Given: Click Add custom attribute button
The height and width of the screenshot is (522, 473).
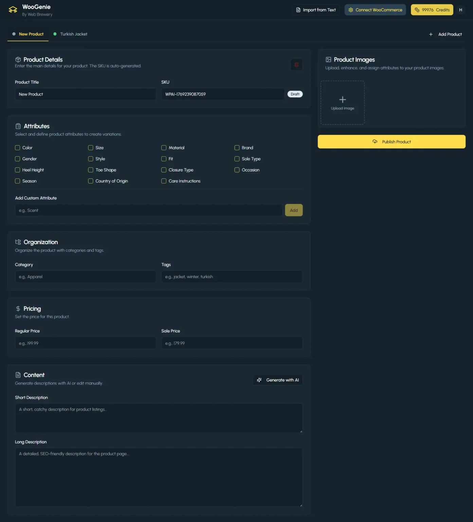Looking at the screenshot, I should click(x=294, y=210).
